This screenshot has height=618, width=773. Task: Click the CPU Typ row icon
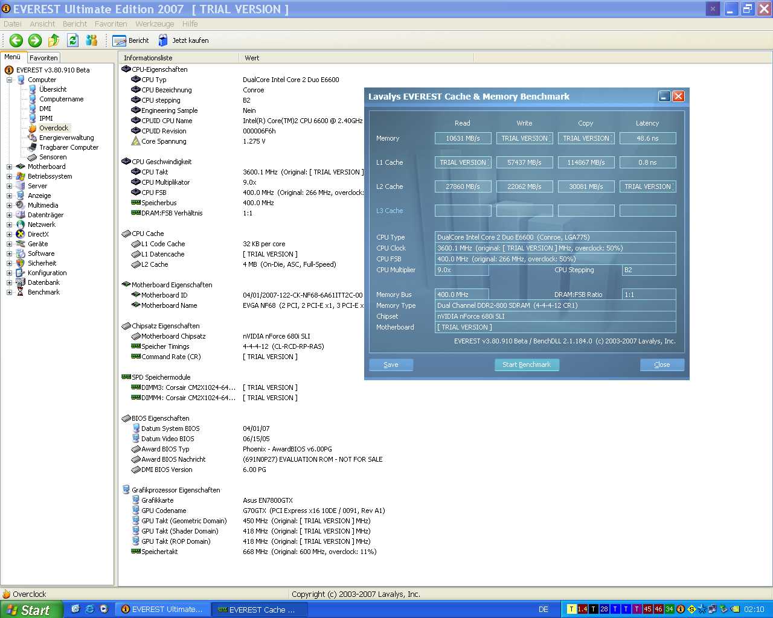pyautogui.click(x=136, y=80)
